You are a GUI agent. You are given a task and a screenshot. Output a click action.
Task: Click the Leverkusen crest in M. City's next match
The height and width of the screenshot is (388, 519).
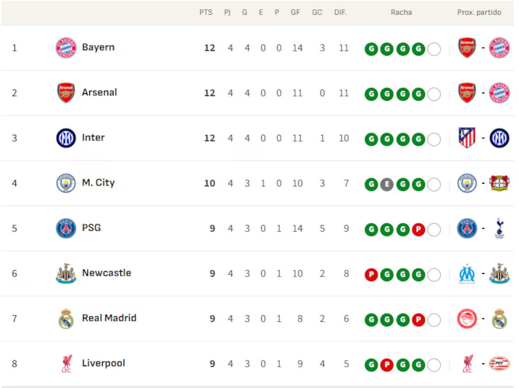[x=499, y=183]
